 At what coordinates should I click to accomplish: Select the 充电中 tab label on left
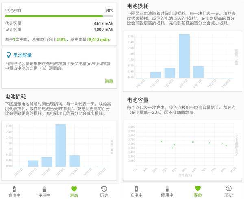coord(14,195)
